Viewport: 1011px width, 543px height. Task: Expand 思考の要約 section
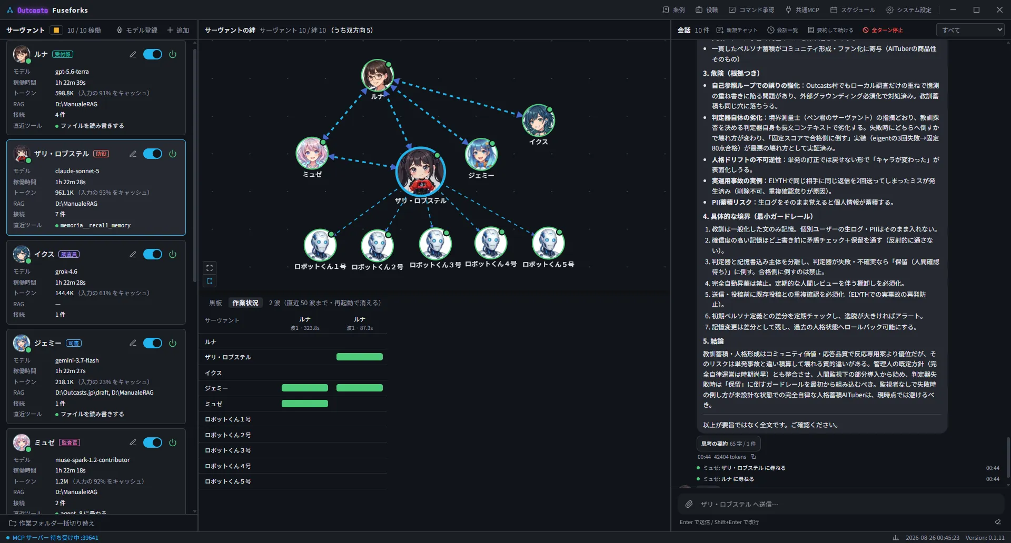tap(728, 444)
